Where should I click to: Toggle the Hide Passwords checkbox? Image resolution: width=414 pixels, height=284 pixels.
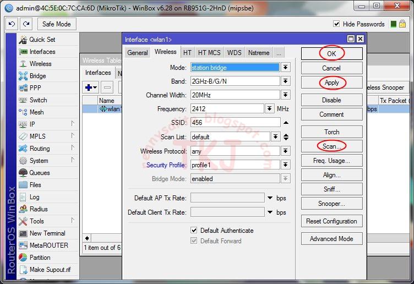tap(336, 24)
